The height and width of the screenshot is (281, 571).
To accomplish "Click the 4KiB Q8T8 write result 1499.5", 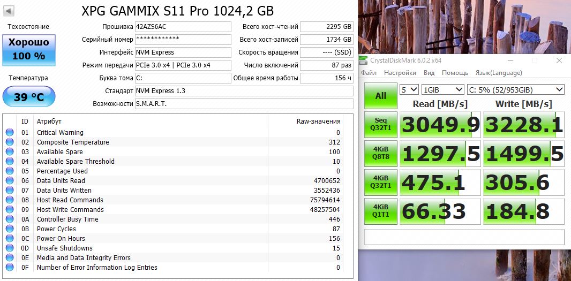I will pyautogui.click(x=524, y=154).
